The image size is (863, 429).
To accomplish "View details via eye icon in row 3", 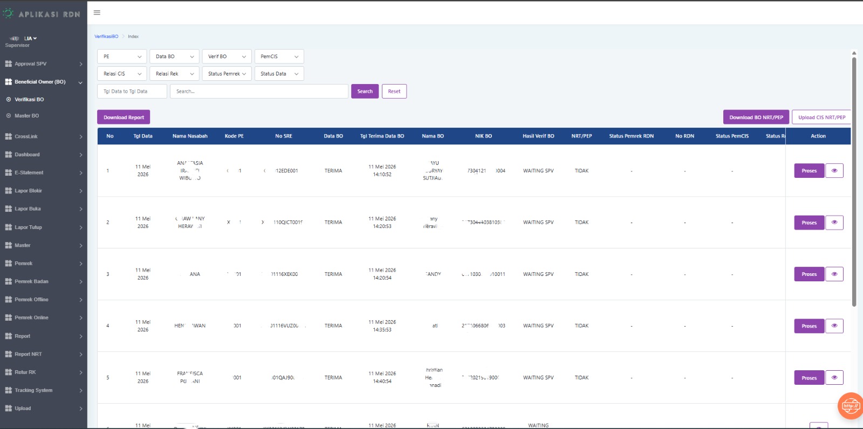I will tap(834, 274).
